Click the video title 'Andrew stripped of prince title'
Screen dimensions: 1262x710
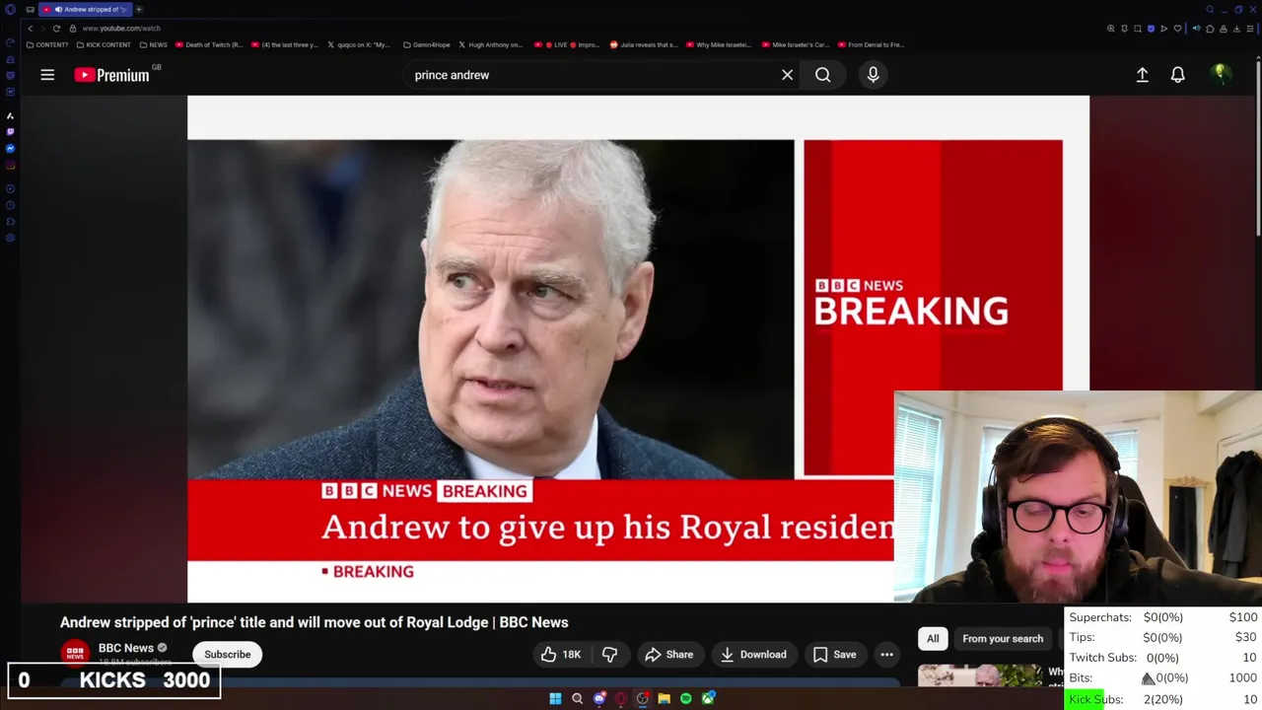coord(314,622)
